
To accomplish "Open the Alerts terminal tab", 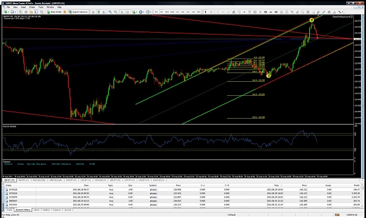I will pos(37,210).
